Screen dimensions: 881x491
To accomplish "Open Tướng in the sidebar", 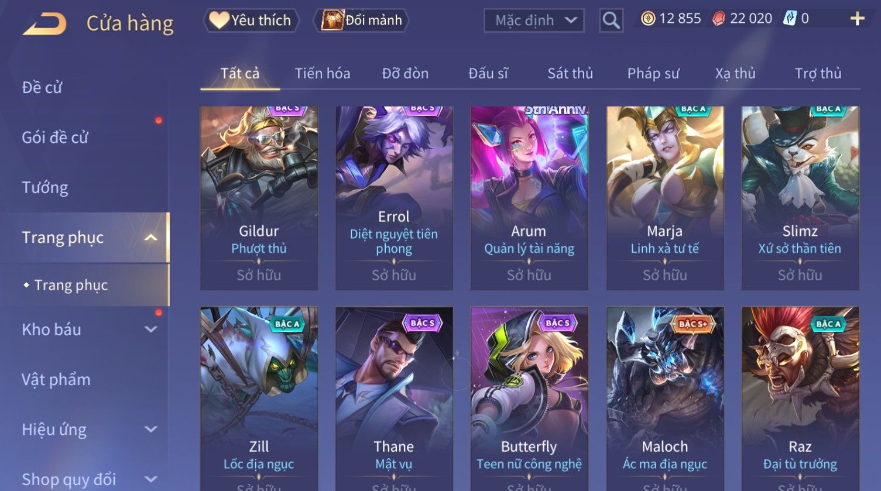I will tap(44, 187).
